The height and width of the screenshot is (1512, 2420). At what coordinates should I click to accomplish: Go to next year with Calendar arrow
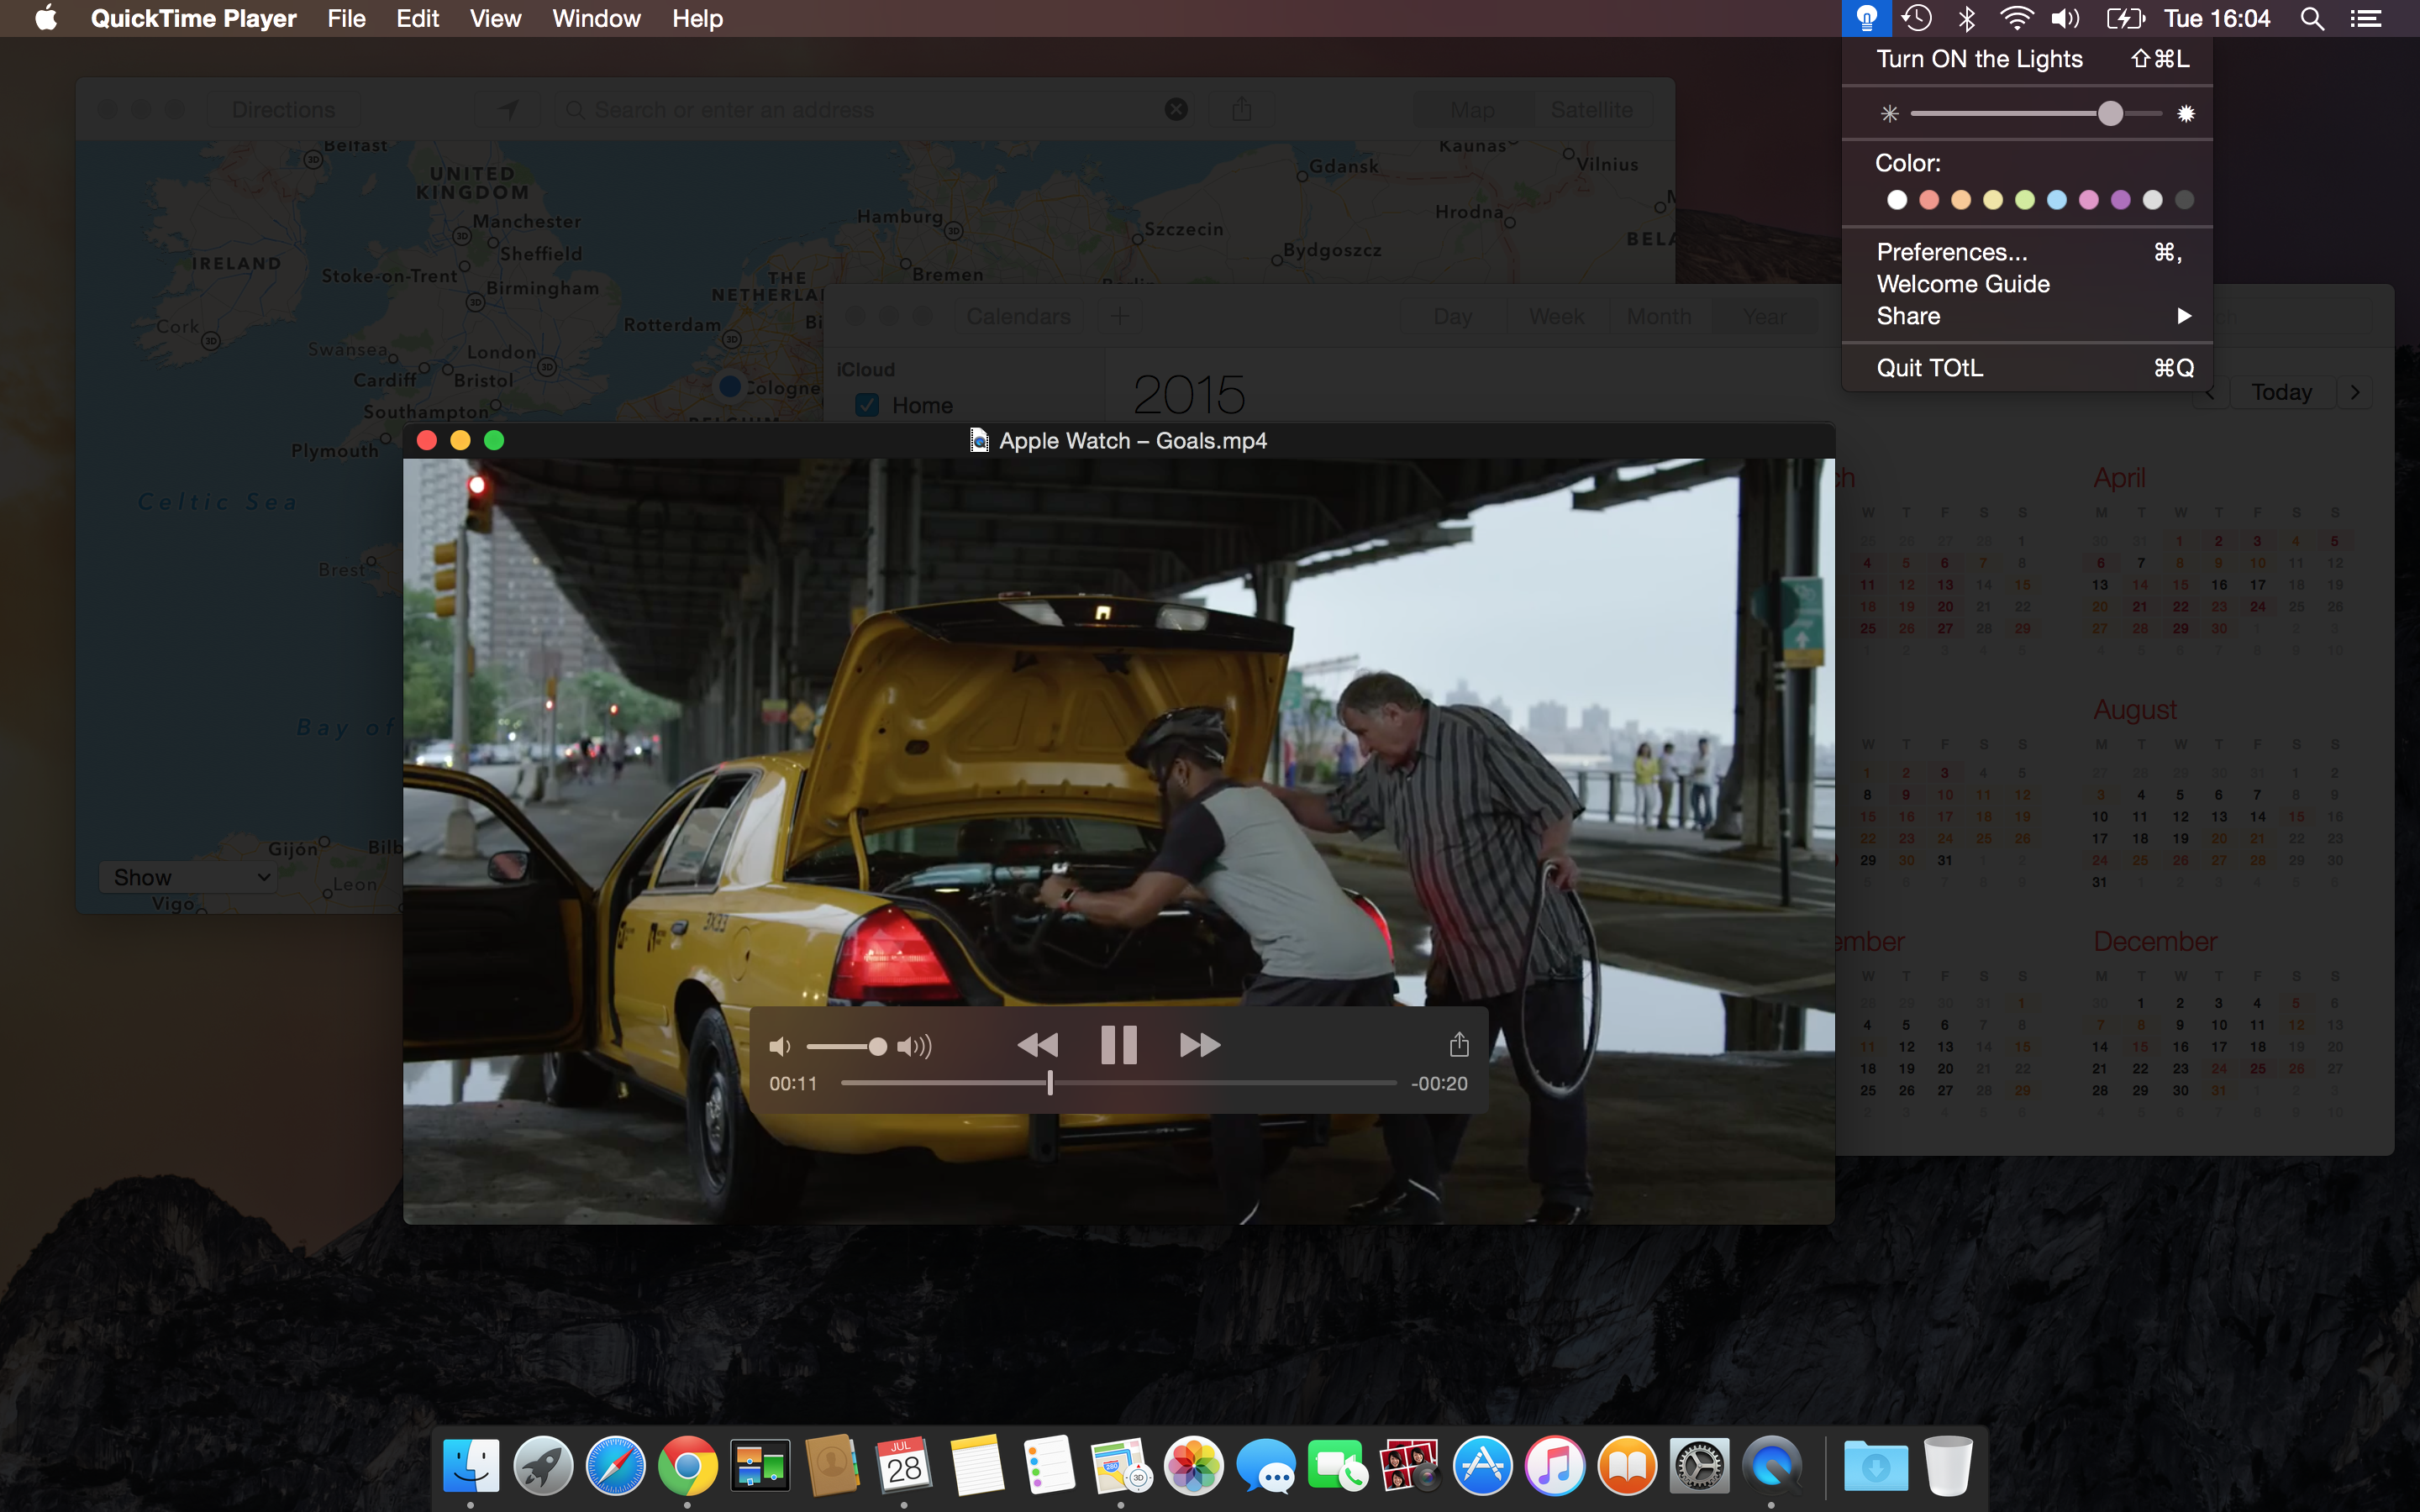2355,392
